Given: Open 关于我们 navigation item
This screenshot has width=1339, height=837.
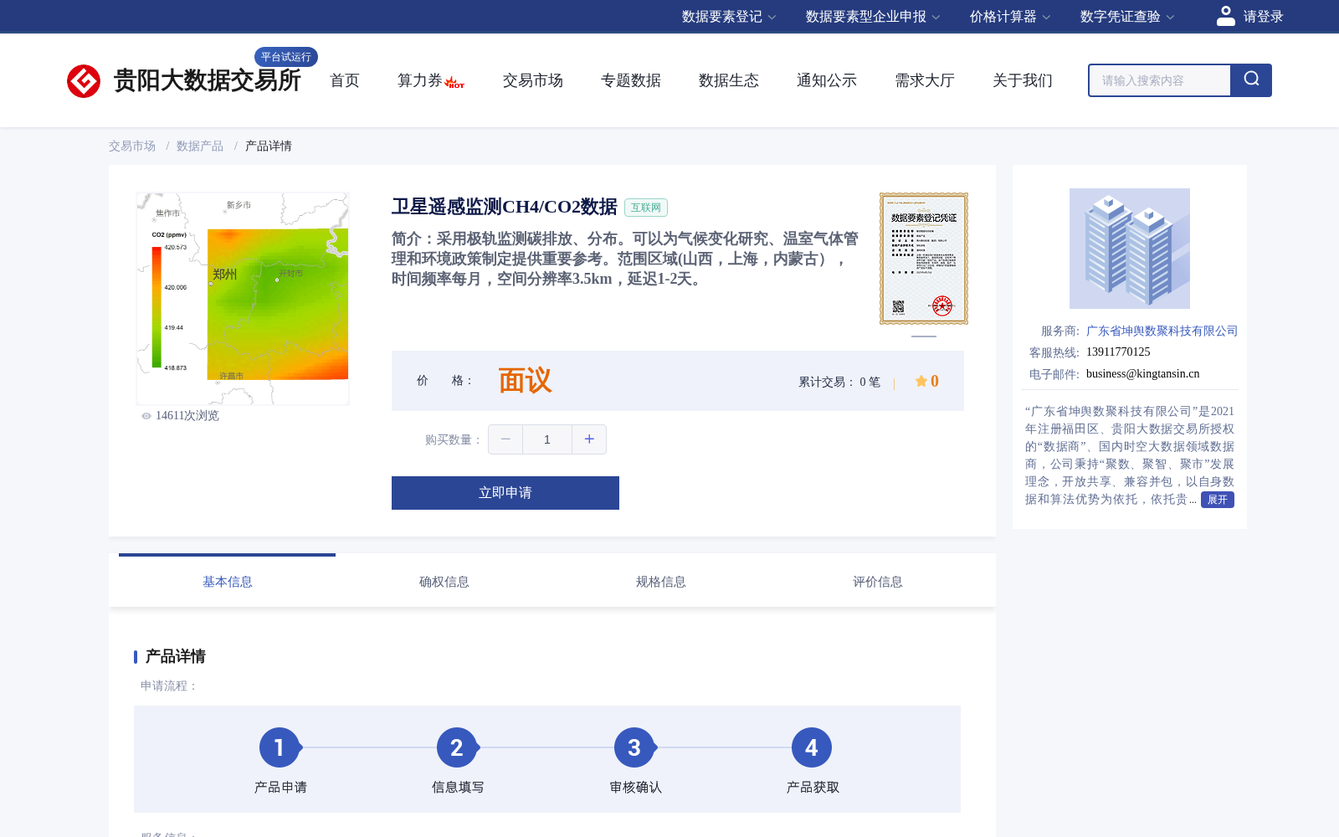Looking at the screenshot, I should point(1023,80).
